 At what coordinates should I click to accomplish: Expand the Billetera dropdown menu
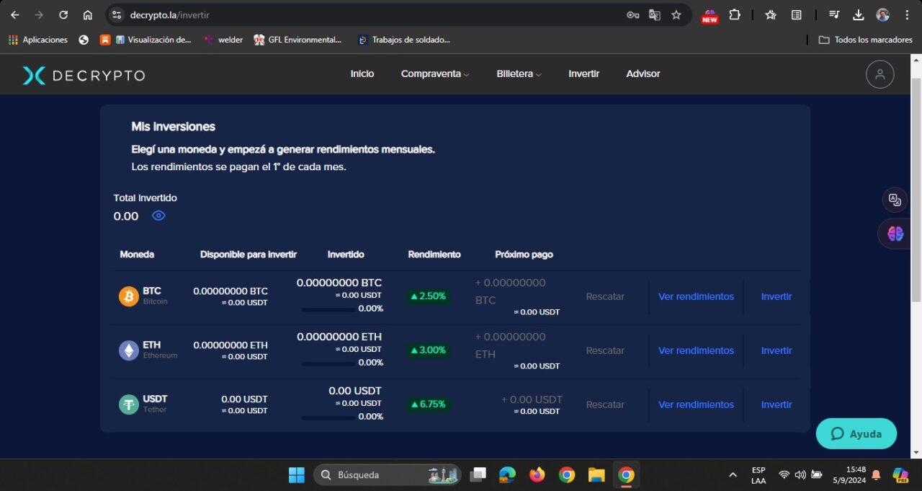(x=518, y=74)
